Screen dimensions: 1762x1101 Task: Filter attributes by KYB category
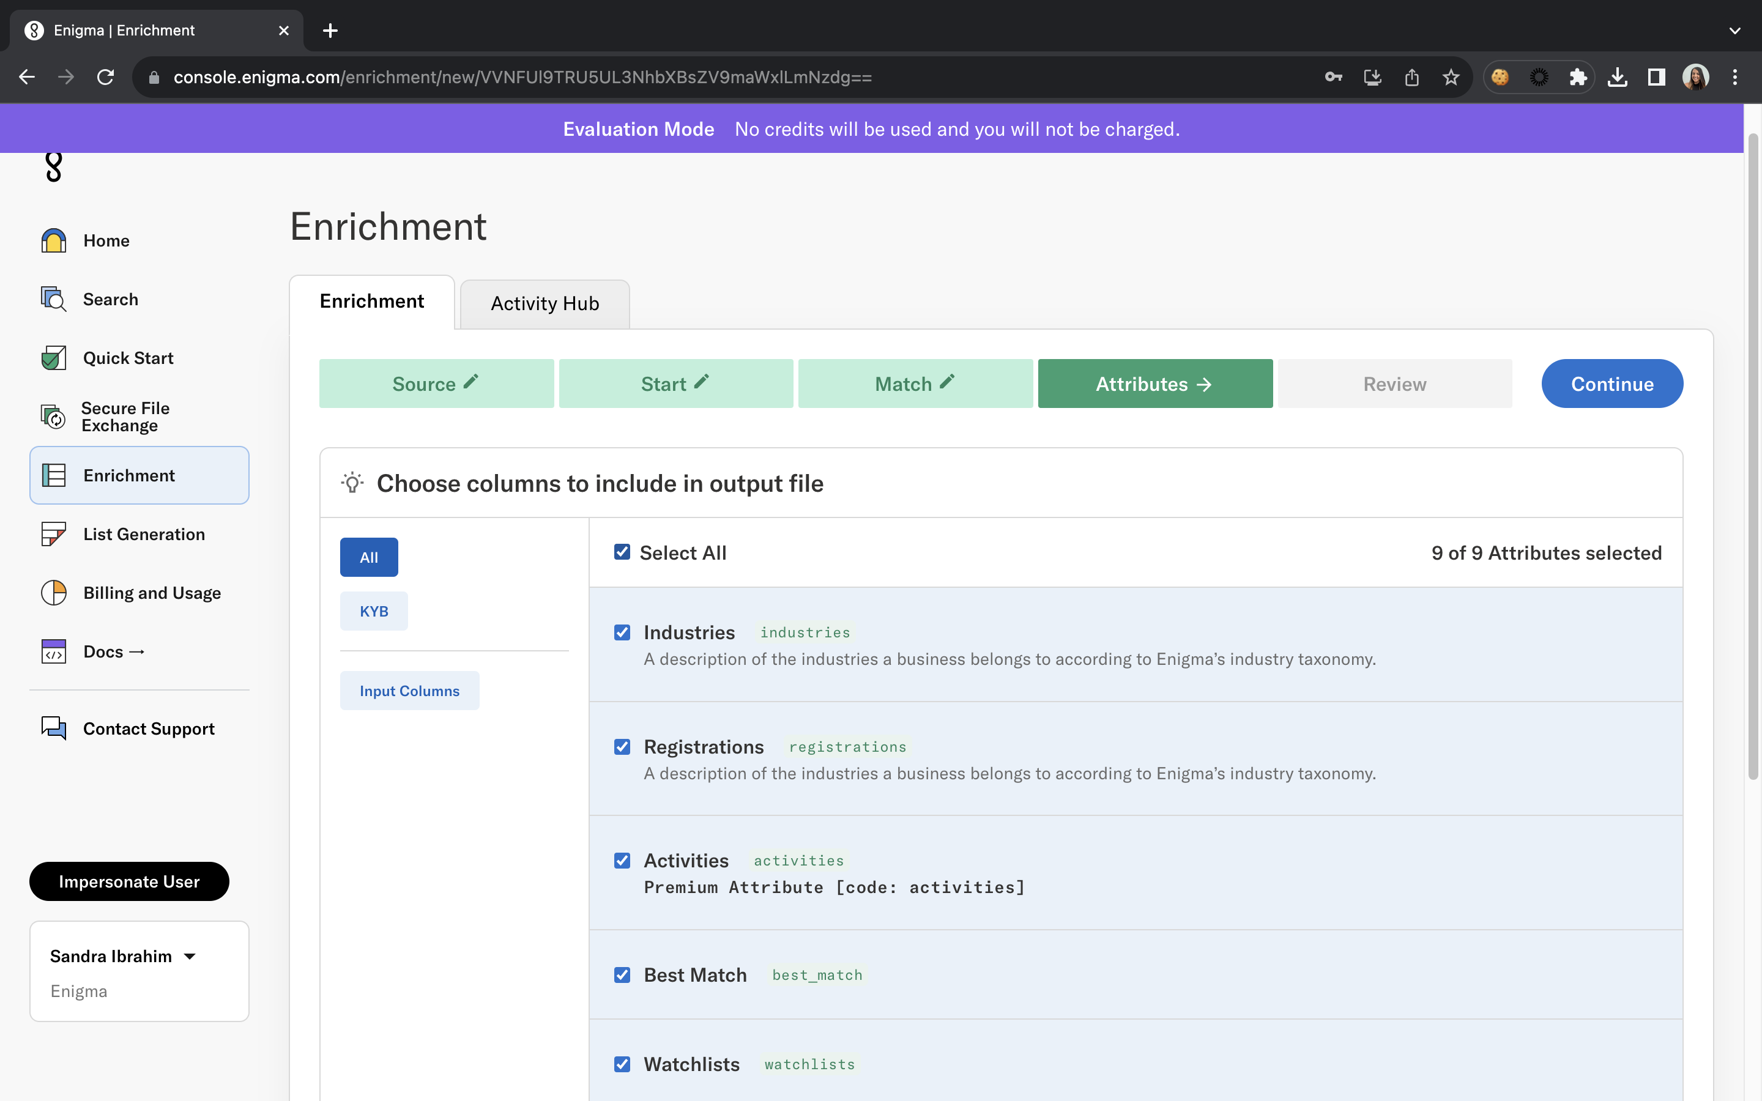coord(374,611)
